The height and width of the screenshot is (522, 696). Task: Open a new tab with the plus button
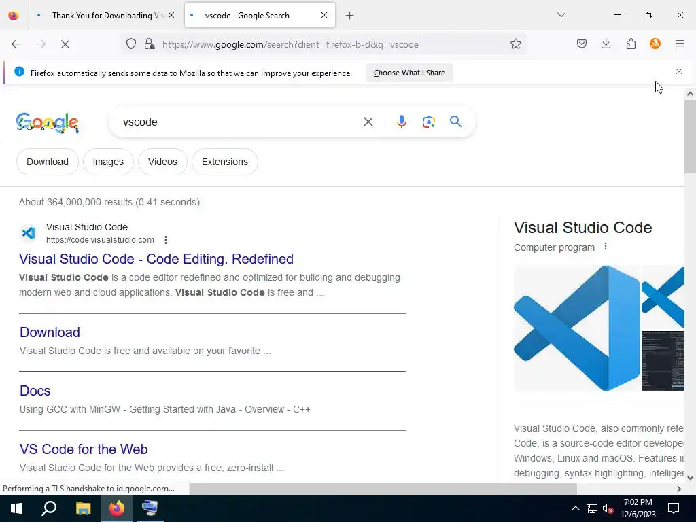350,16
